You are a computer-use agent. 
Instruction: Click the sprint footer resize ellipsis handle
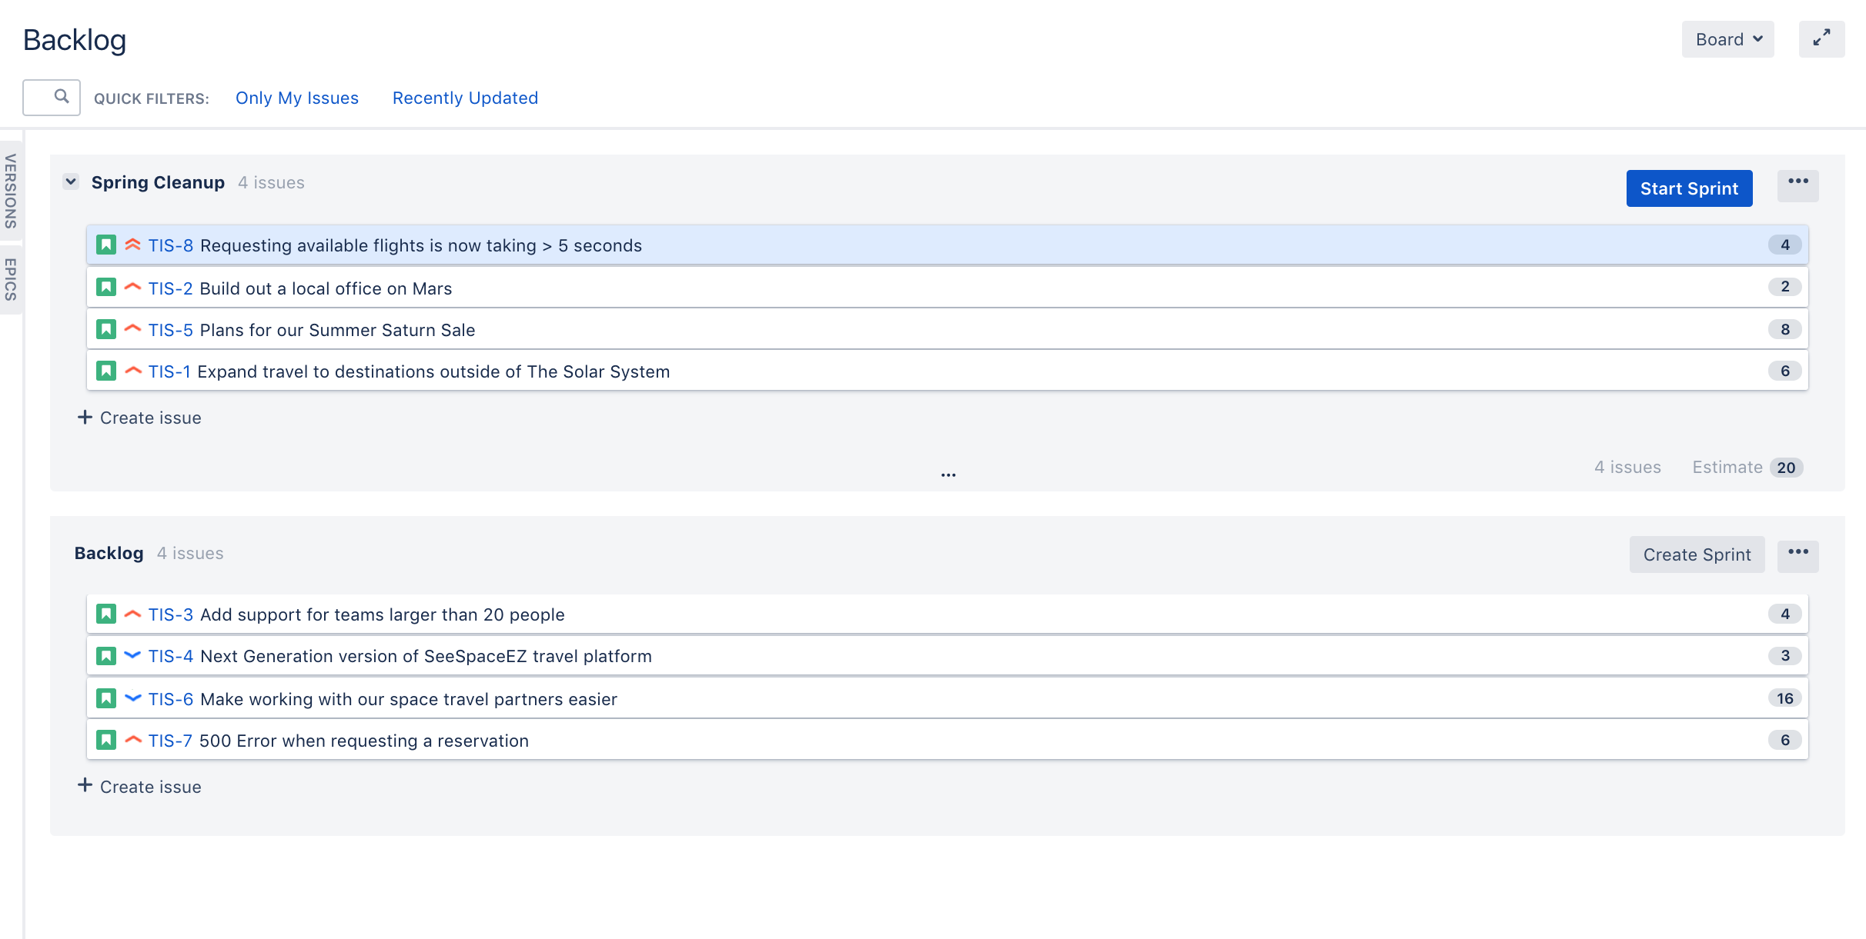point(948,475)
